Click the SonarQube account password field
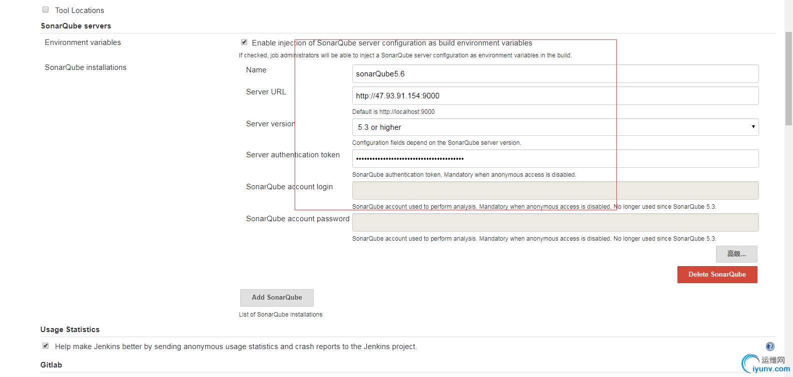Image resolution: width=793 pixels, height=377 pixels. pos(555,223)
